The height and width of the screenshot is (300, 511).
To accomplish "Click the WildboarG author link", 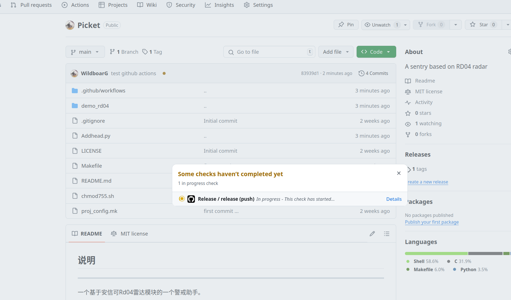I will click(x=94, y=73).
